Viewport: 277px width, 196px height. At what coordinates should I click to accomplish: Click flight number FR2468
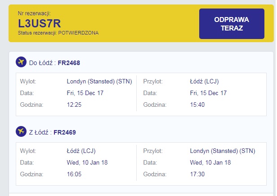(x=69, y=63)
